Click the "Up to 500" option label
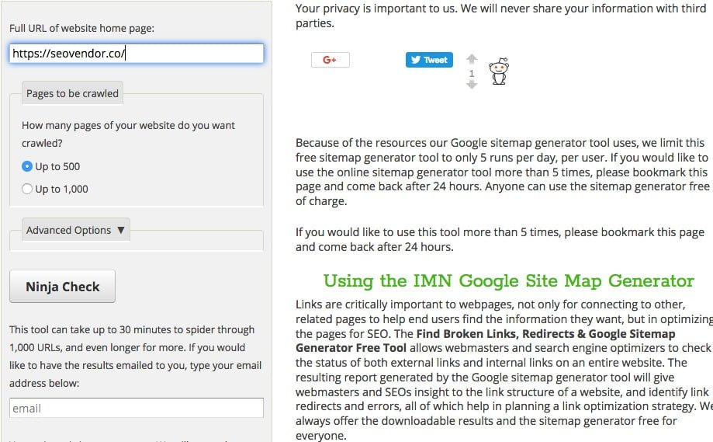713x442 pixels. tap(57, 166)
